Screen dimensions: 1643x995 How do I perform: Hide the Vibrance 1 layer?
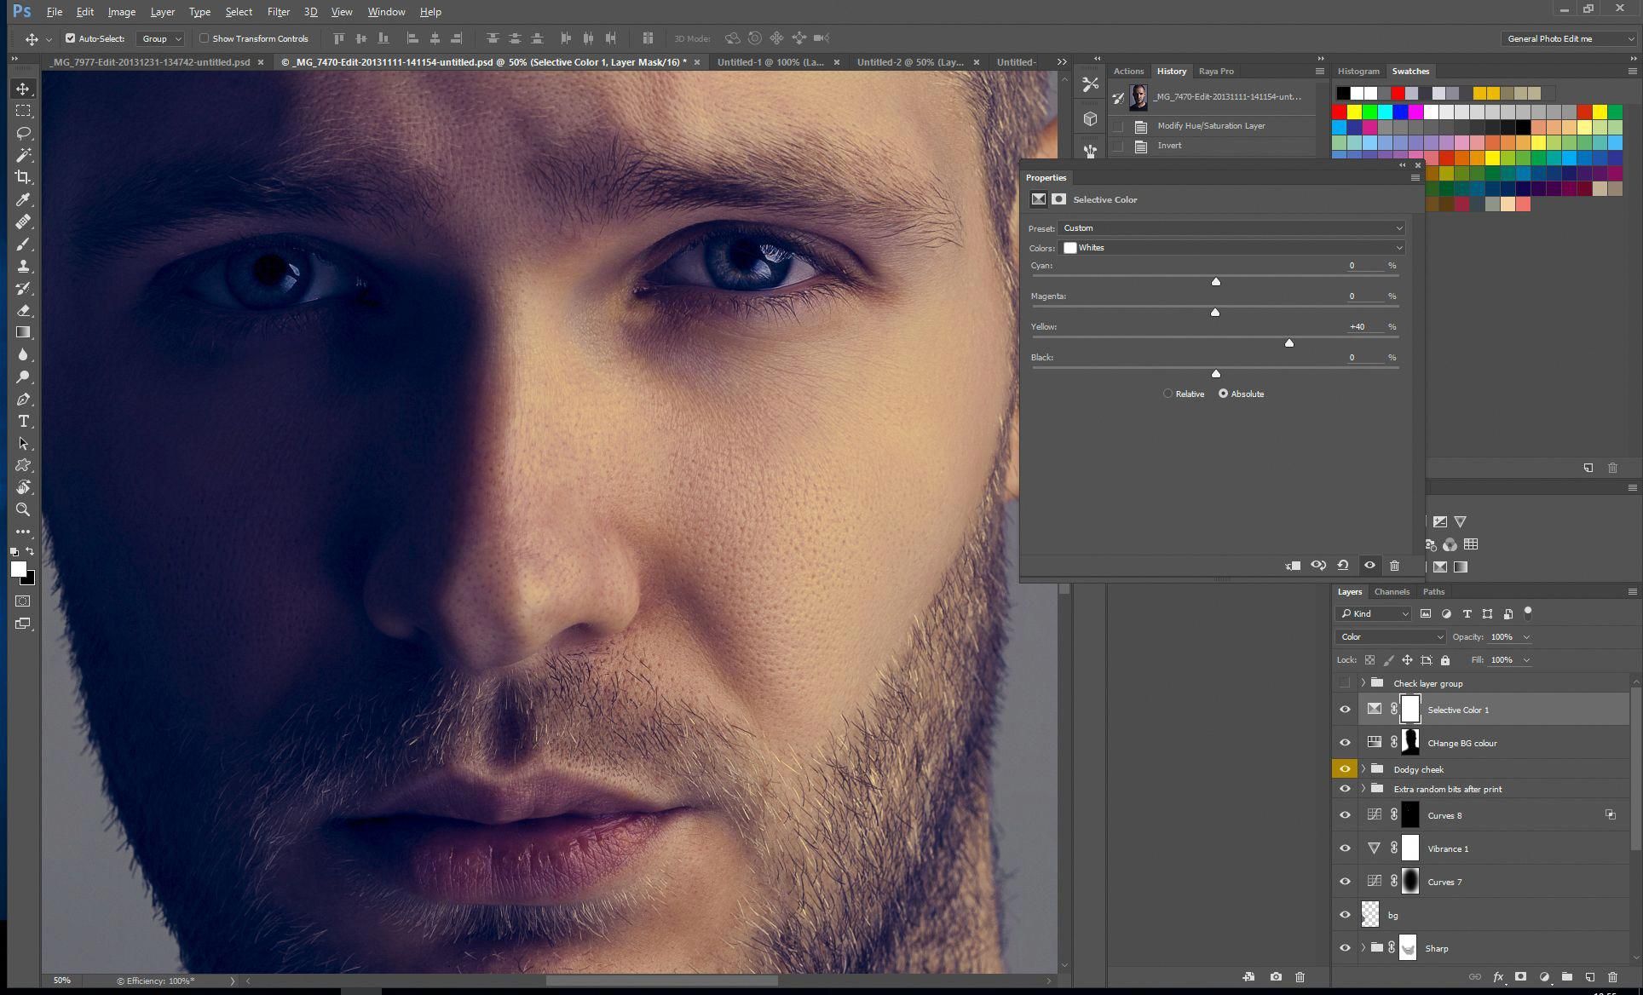click(1345, 848)
